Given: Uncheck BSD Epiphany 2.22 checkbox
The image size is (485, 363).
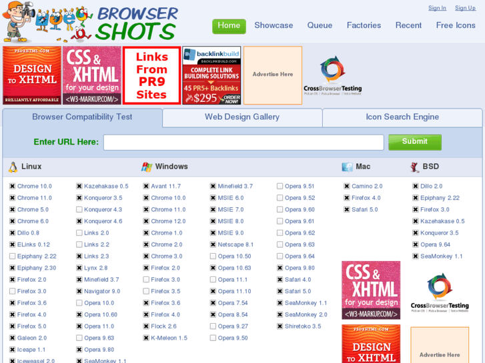Looking at the screenshot, I should point(416,198).
